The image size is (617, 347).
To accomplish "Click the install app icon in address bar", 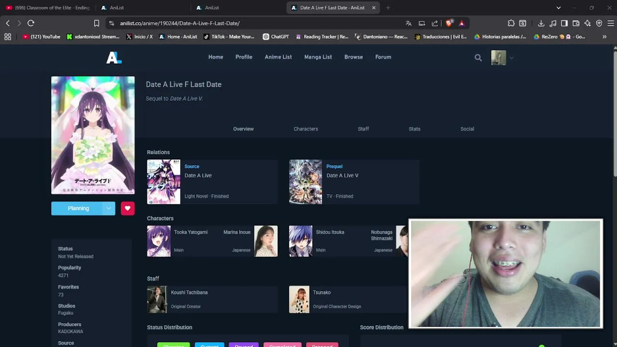I will [422, 23].
